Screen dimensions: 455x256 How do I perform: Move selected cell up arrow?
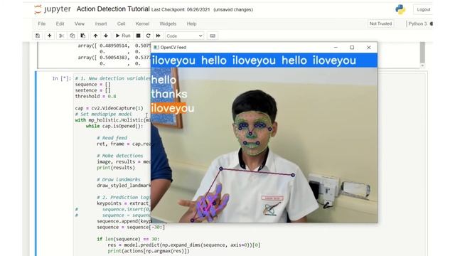[x=95, y=36]
